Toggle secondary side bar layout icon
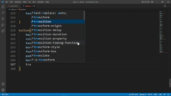The width and height of the screenshot is (171, 96). tap(148, 2)
